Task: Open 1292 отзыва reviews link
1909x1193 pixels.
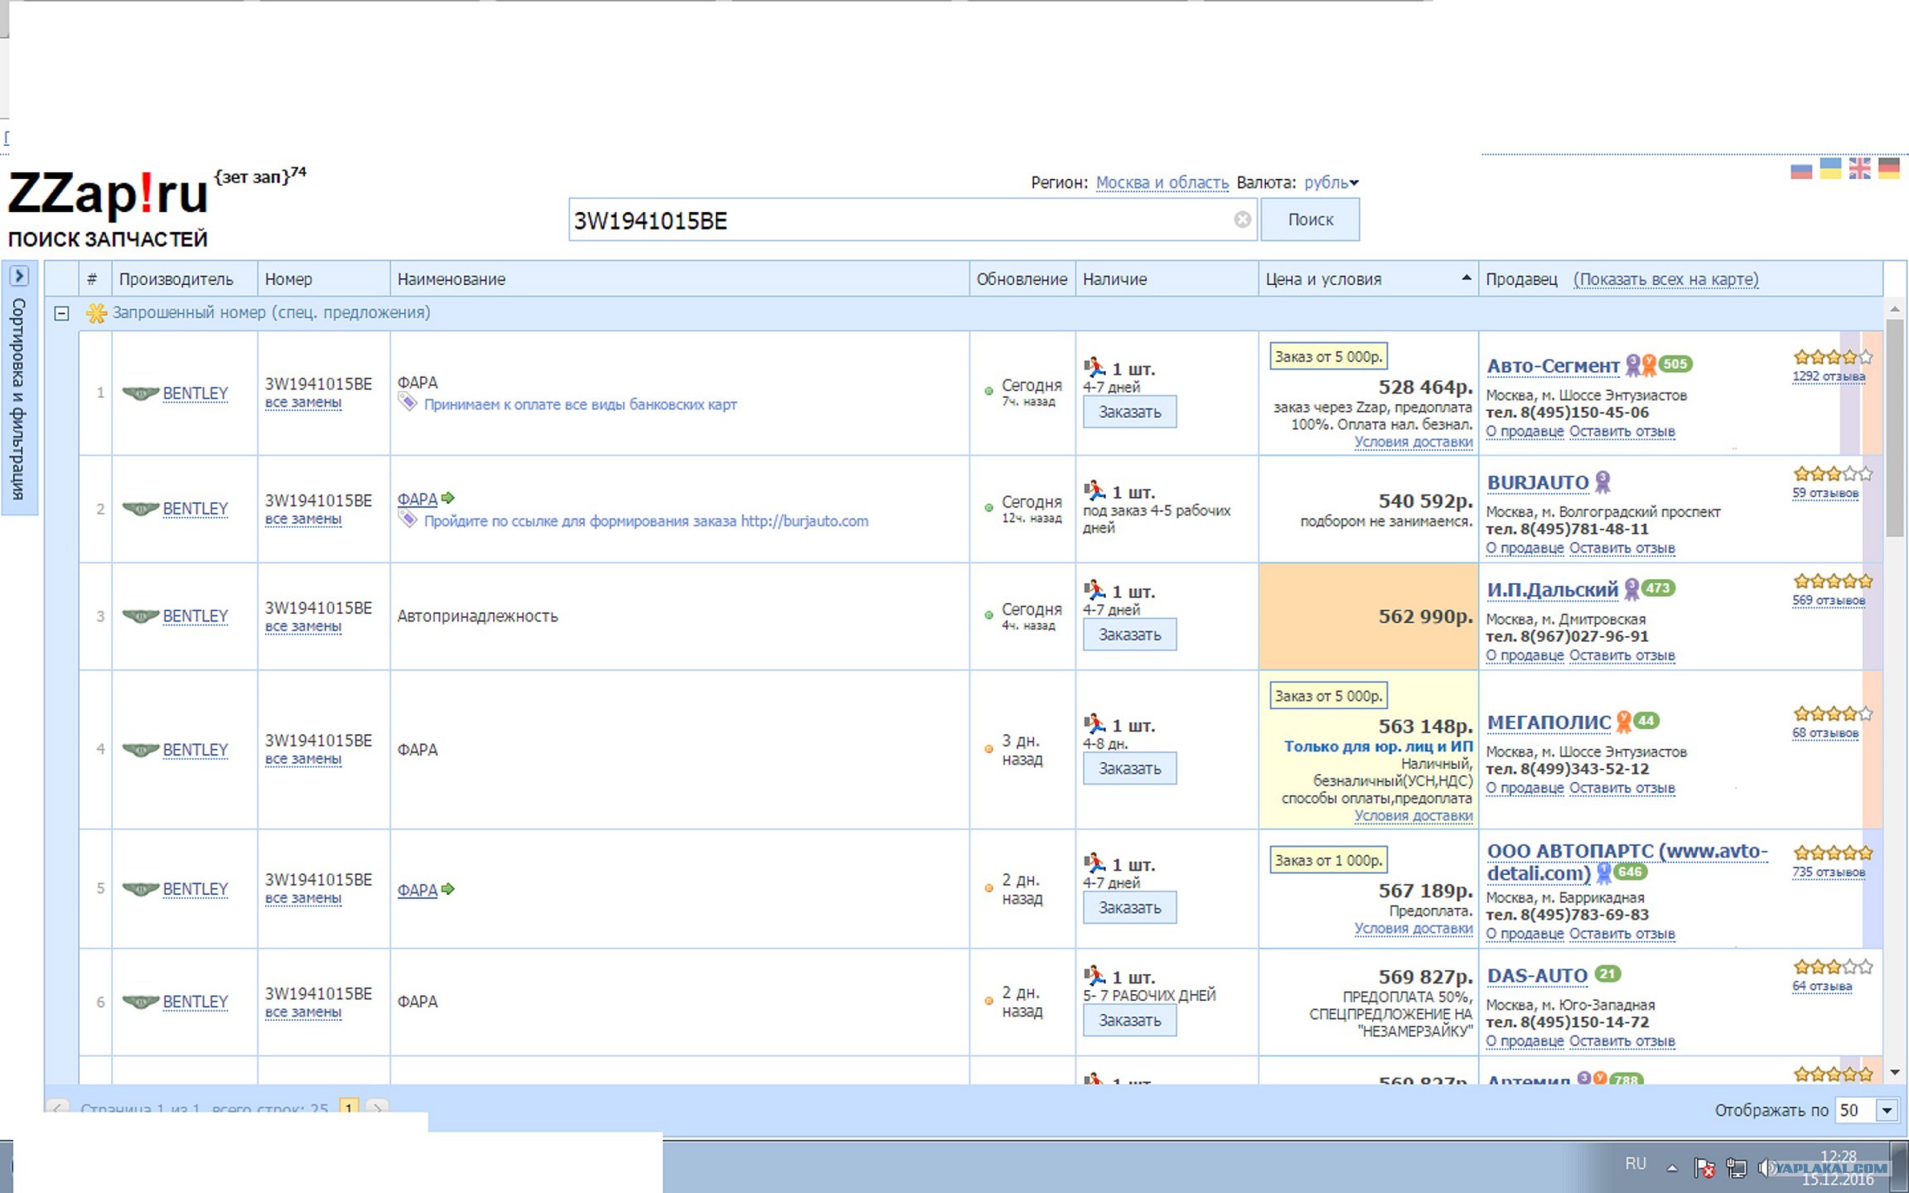Action: tap(1829, 376)
